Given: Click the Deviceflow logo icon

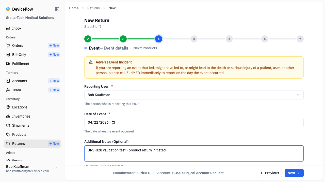Looking at the screenshot, I should [x=8, y=9].
